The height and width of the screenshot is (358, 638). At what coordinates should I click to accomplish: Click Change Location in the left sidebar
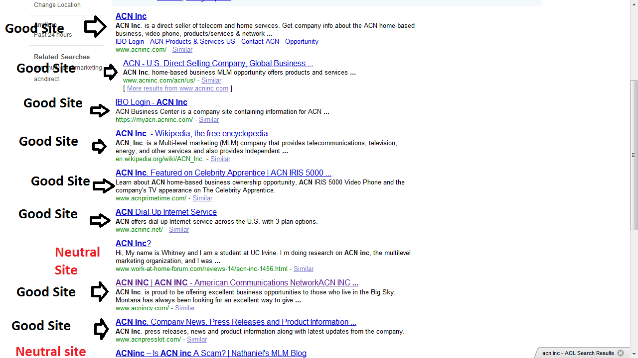tap(57, 5)
